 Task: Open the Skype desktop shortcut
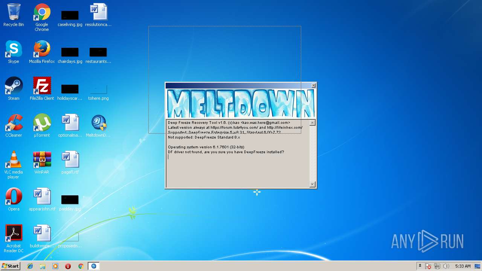(14, 52)
